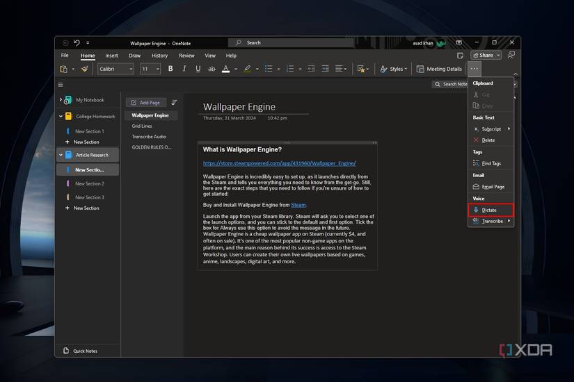The width and height of the screenshot is (574, 382).
Task: Click the increase indent icon
Action: click(325, 69)
